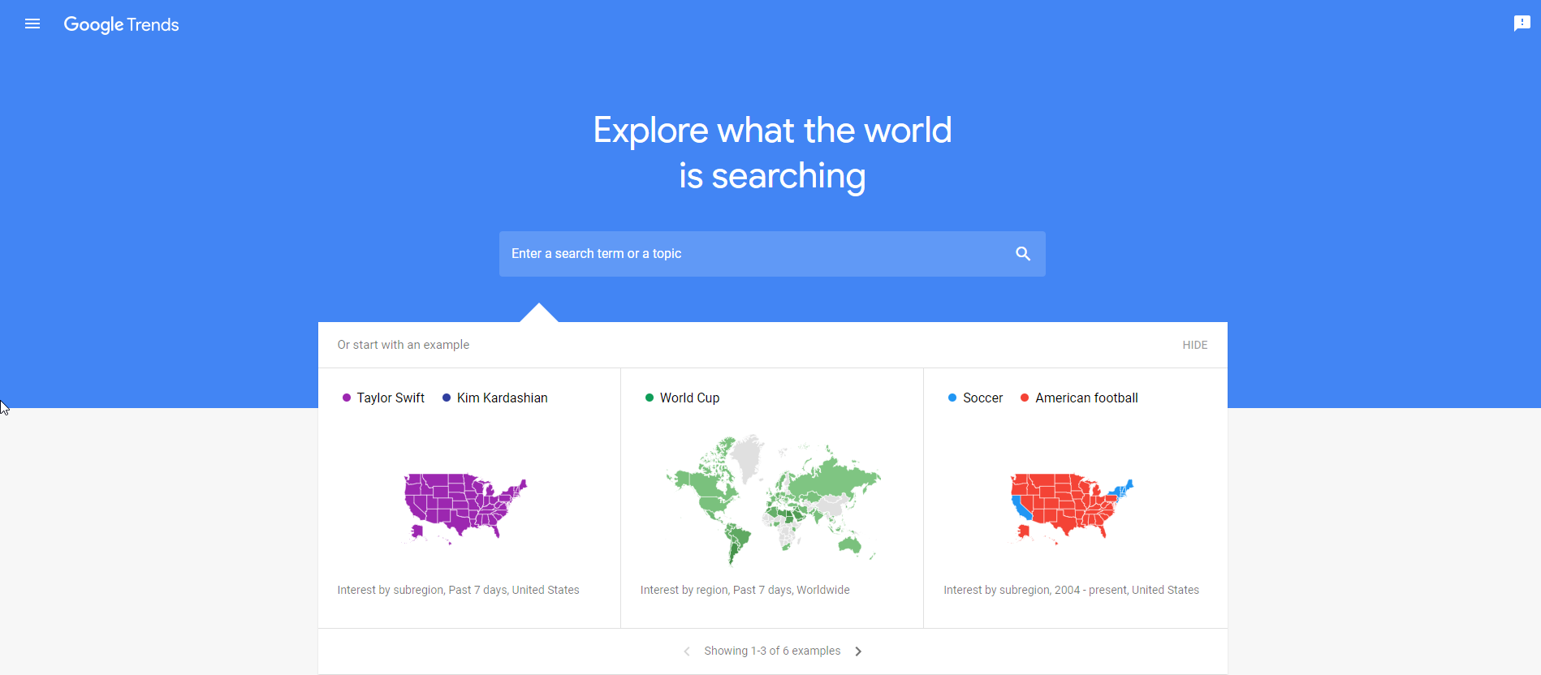Click the 'Explore what the world is searching' heading
The image size is (1541, 675).
tap(772, 153)
